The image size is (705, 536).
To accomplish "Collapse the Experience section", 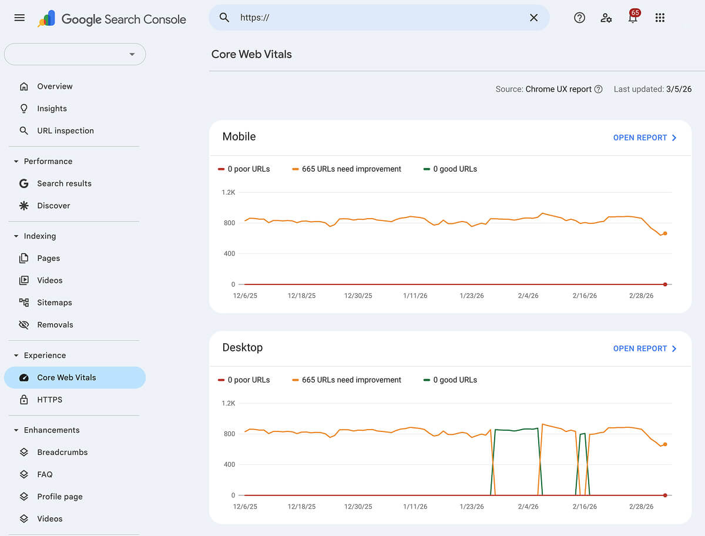I will pyautogui.click(x=16, y=356).
